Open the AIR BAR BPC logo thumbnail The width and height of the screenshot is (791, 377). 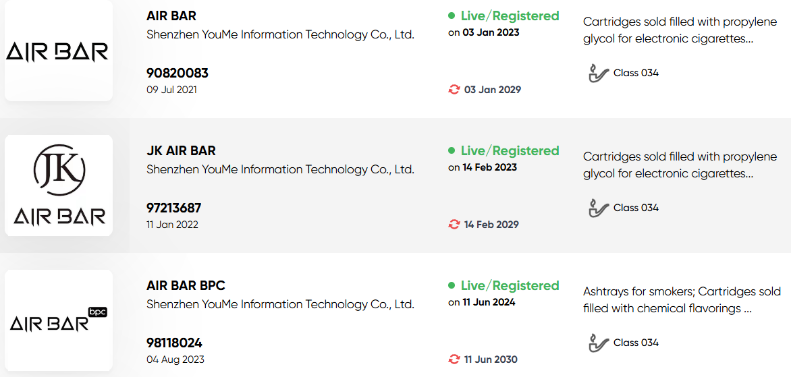pyautogui.click(x=59, y=320)
